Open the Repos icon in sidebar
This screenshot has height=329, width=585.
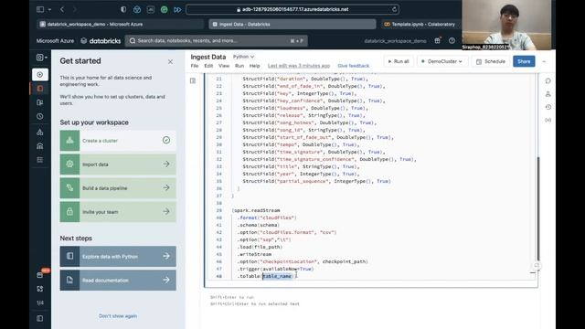(40, 102)
